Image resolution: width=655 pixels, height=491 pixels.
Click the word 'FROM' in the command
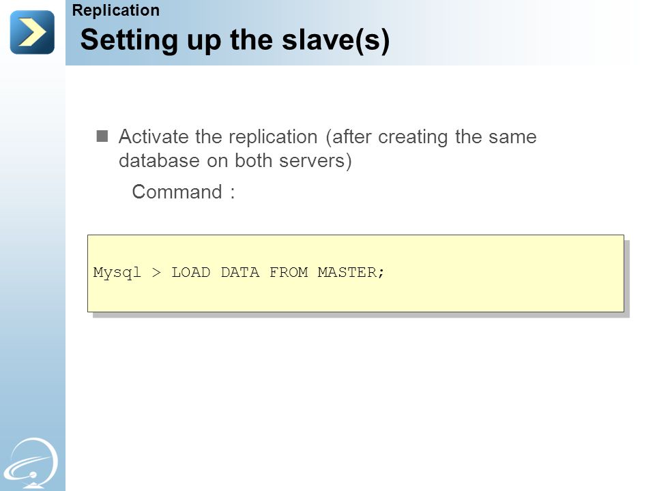(289, 273)
